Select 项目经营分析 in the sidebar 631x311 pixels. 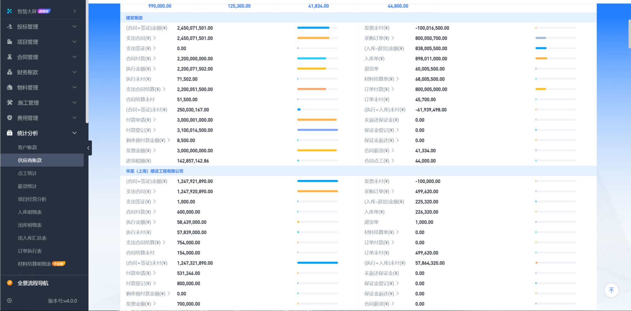32,199
